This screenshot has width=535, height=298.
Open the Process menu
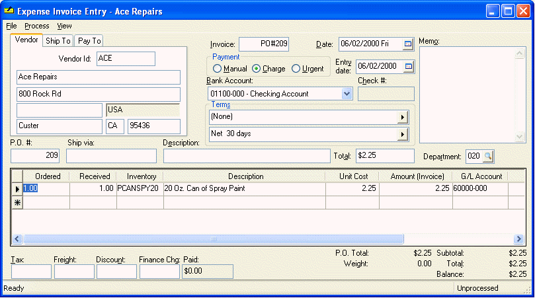[x=36, y=26]
